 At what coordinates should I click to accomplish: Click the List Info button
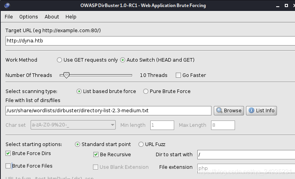tap(261, 110)
